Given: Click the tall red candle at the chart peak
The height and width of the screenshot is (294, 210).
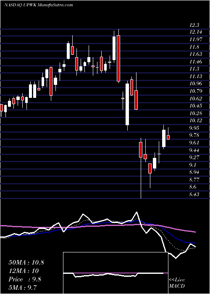Looking at the screenshot, I should pyautogui.click(x=118, y=58).
